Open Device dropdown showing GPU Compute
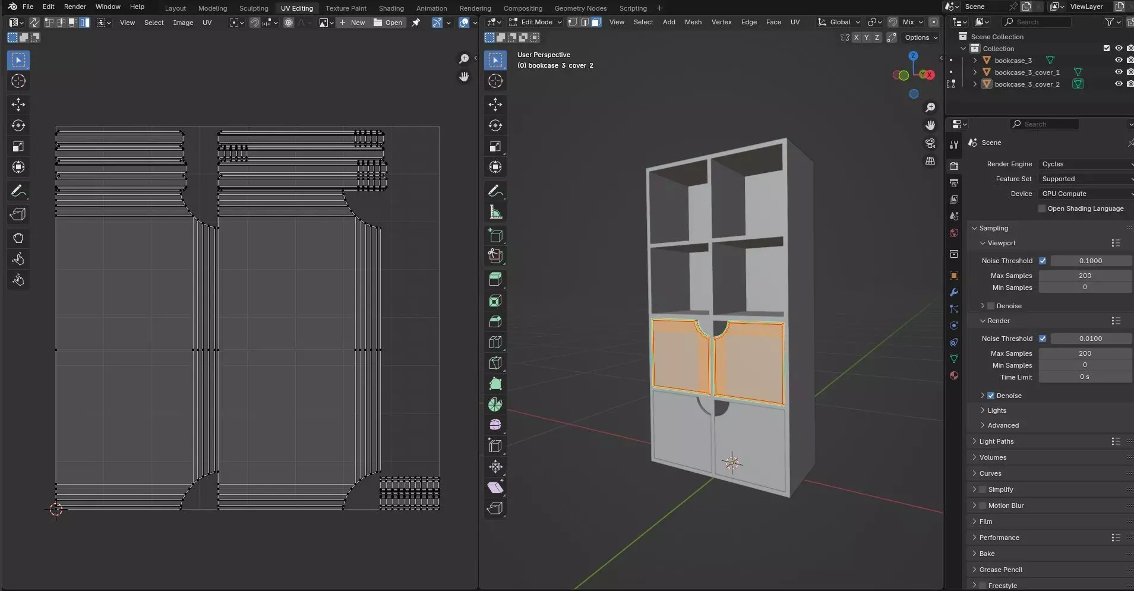 tap(1086, 194)
